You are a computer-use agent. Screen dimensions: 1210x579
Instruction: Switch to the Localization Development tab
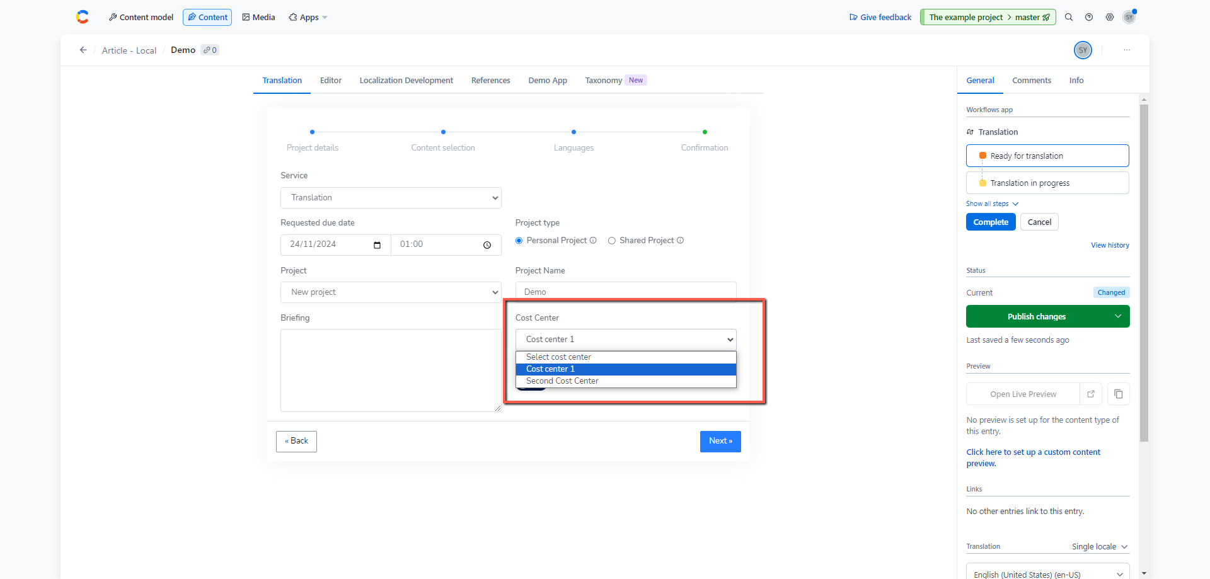[x=406, y=80]
